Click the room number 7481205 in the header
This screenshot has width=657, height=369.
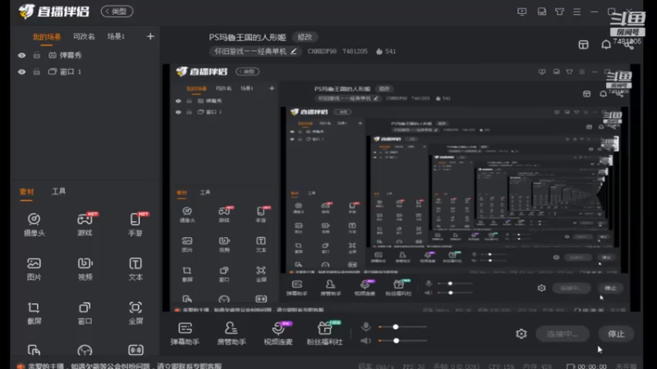(355, 51)
